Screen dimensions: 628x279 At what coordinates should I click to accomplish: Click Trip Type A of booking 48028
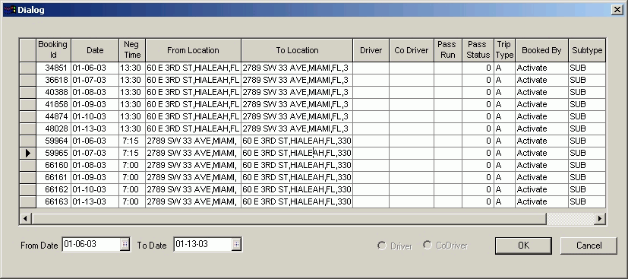(x=504, y=128)
